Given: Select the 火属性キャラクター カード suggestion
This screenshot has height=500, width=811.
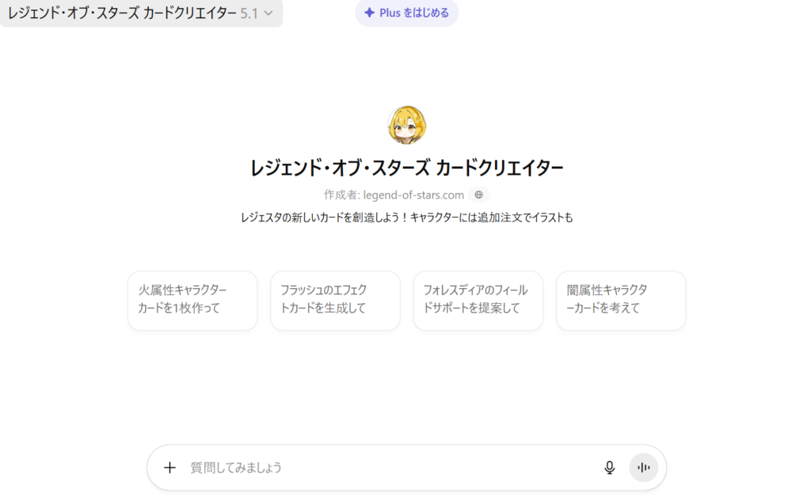Looking at the screenshot, I should [192, 300].
